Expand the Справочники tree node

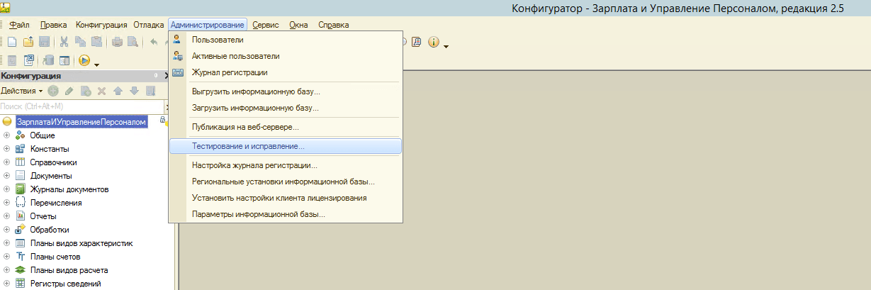pos(6,162)
